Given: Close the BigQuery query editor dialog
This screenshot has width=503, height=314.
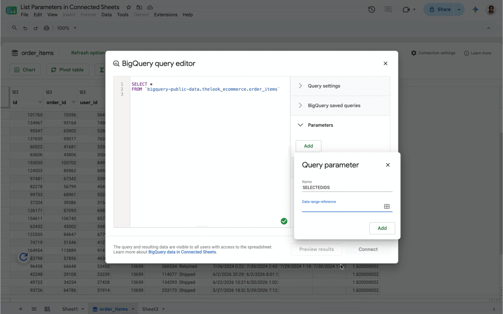Looking at the screenshot, I should (x=385, y=63).
